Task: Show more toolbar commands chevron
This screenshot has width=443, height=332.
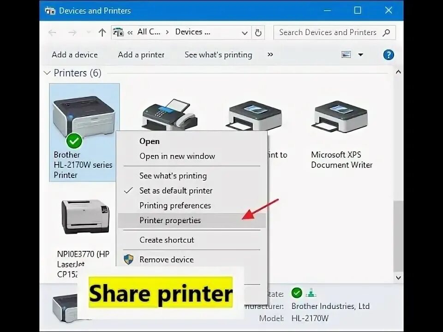Action: pos(270,54)
